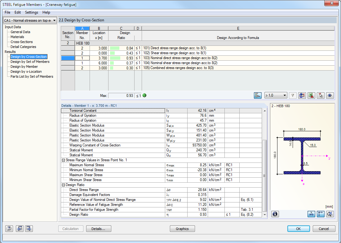
Task: Click the Torsional Constant row
Action: point(162,111)
